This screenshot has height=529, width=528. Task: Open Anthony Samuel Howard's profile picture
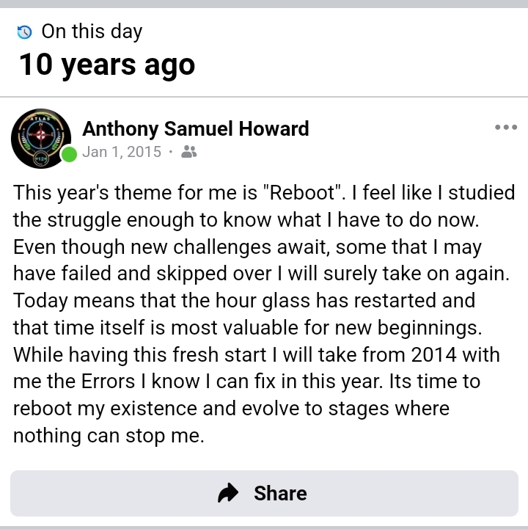[x=41, y=138]
